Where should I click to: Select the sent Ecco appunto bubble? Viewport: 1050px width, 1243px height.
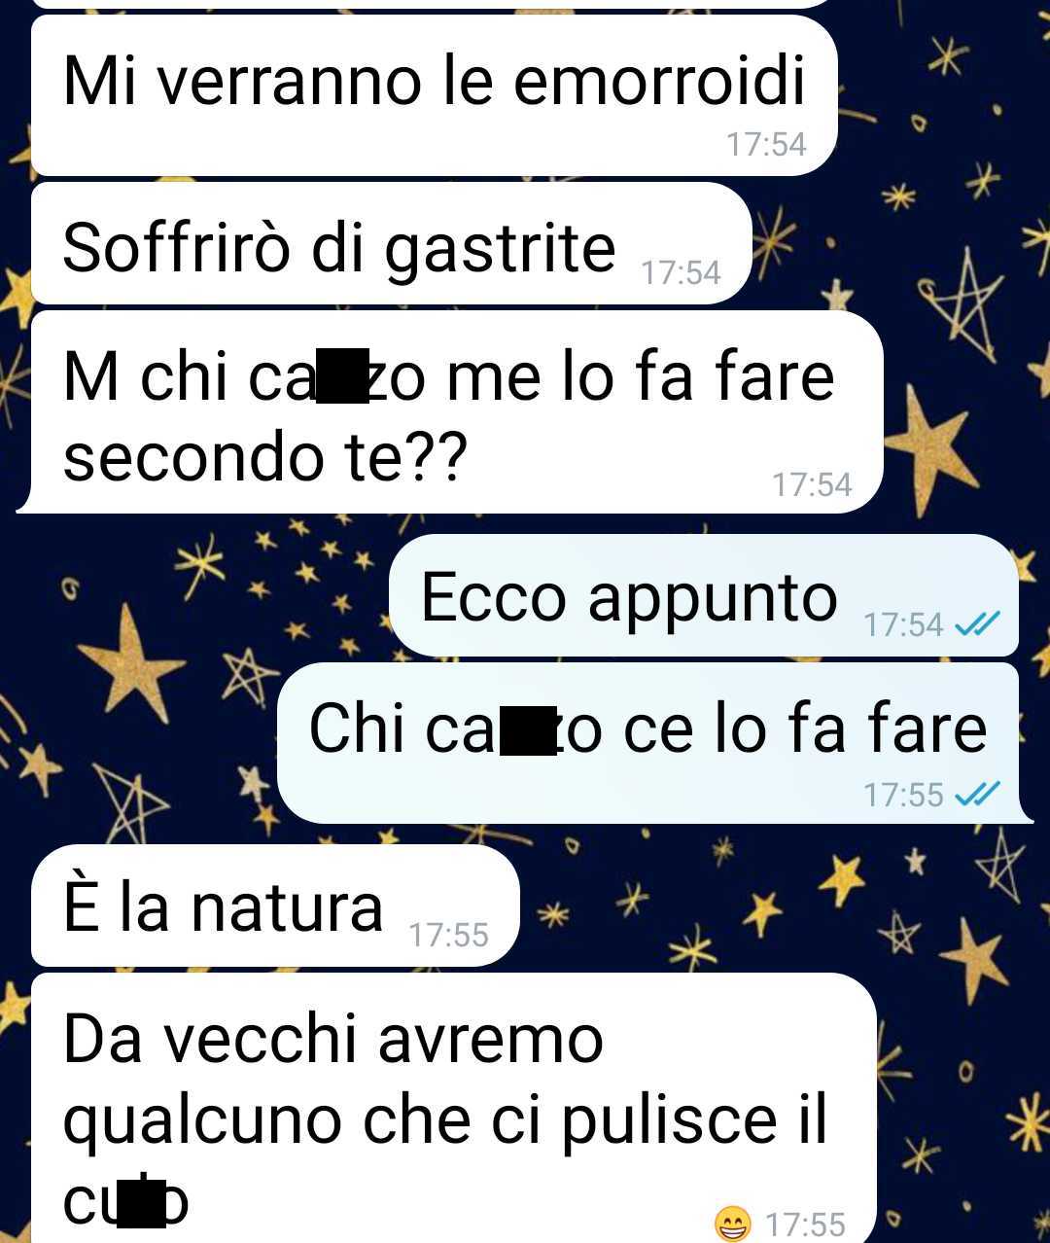[704, 595]
